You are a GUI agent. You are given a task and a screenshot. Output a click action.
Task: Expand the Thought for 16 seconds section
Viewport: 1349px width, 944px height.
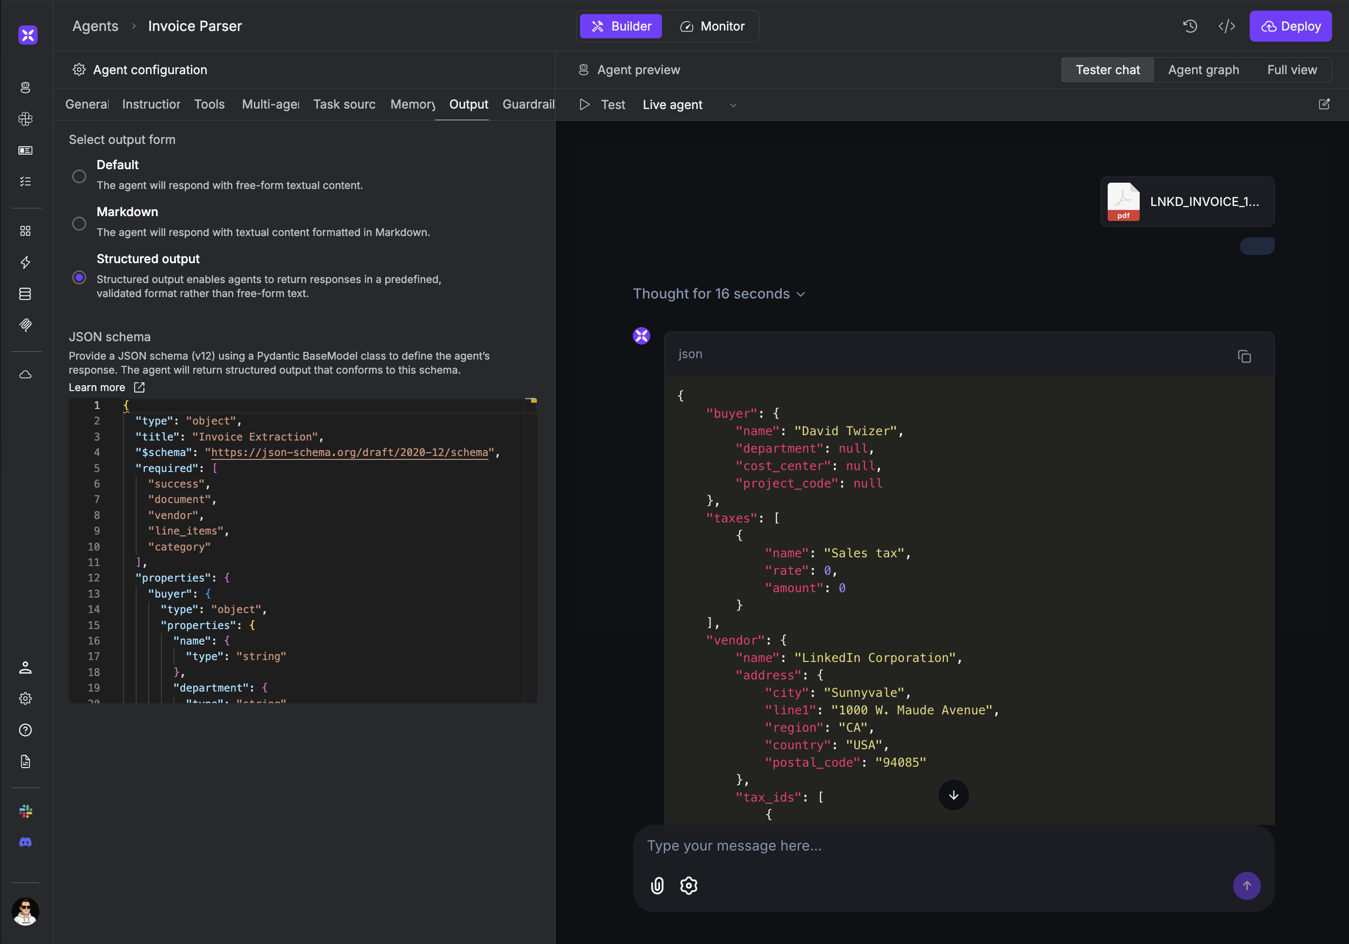tap(718, 294)
